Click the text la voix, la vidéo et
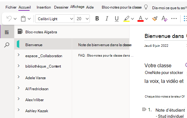This screenshot has height=118, width=187. click(x=164, y=81)
